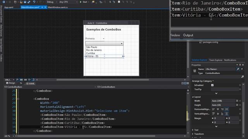
Task: Open the Data Sources side panel
Action: point(1,30)
